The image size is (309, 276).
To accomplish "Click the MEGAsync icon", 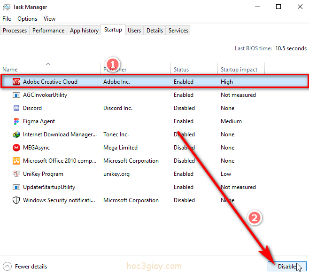I will coord(16,148).
